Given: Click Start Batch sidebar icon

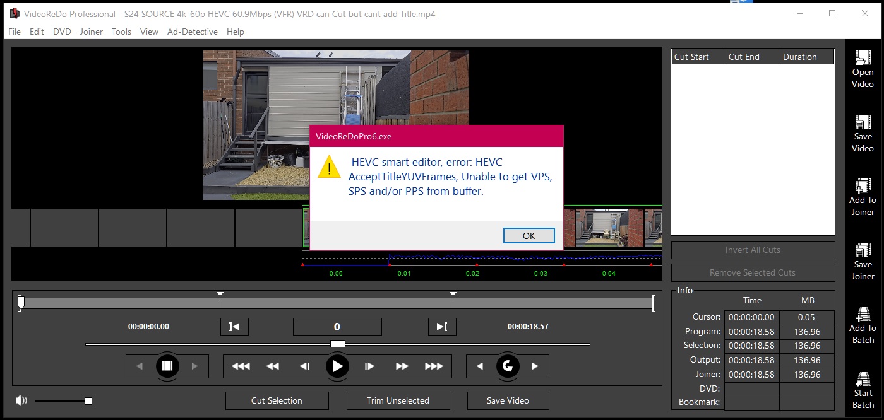Looking at the screenshot, I should [x=863, y=379].
